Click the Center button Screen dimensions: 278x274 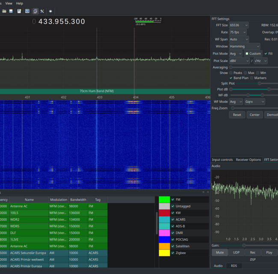tap(254, 115)
